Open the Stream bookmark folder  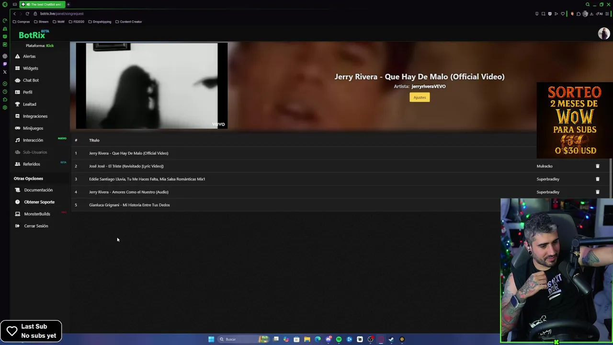[41, 22]
